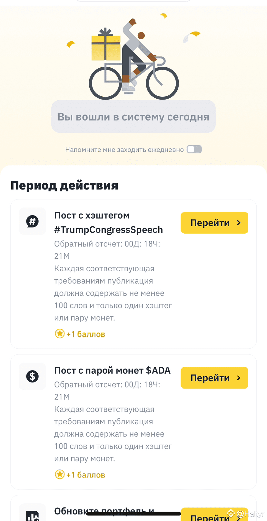
Task: Click the hashtag icon on the TrumpCongressSpeech task
Action: (x=32, y=221)
